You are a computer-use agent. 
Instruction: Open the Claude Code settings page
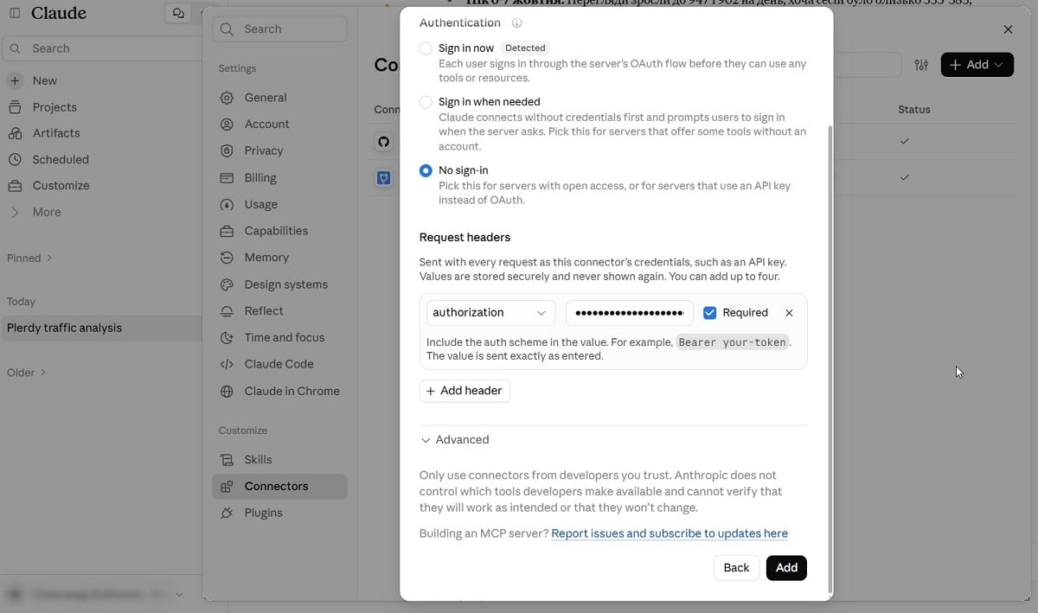click(x=279, y=364)
